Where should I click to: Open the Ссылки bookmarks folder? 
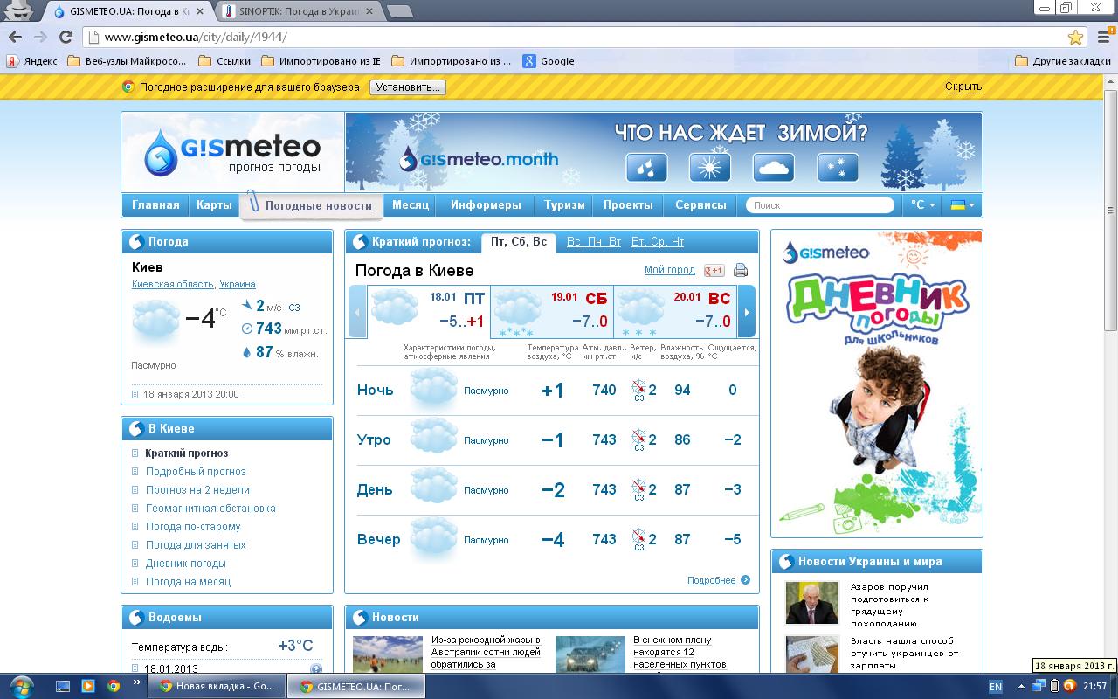pos(224,61)
